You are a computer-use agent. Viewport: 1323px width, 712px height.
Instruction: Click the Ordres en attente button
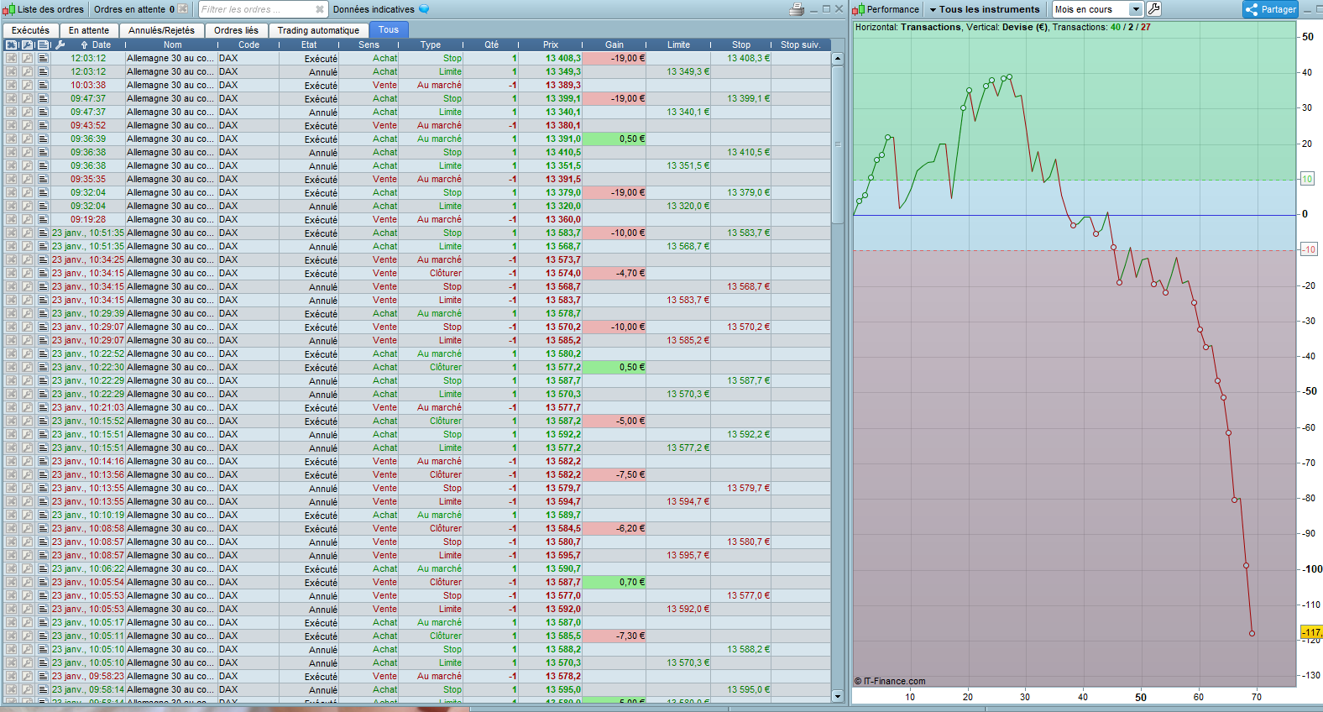(139, 9)
